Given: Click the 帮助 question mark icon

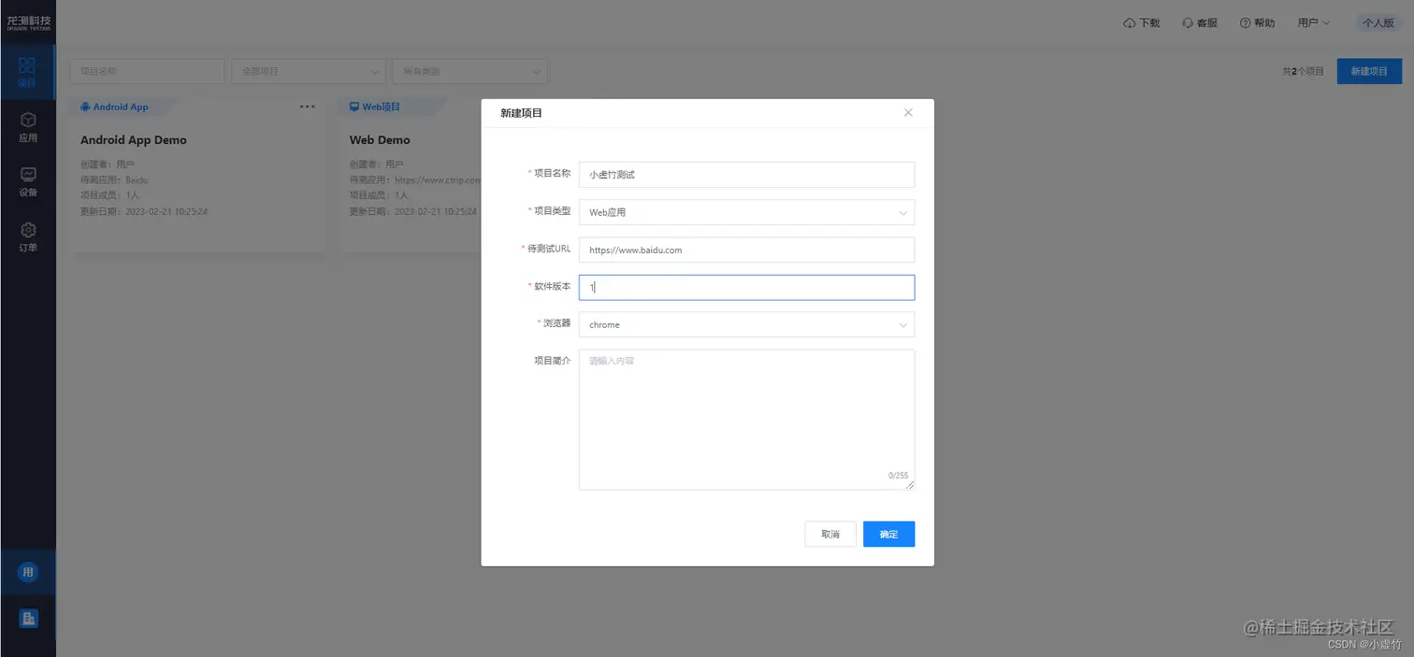Looking at the screenshot, I should [1246, 22].
